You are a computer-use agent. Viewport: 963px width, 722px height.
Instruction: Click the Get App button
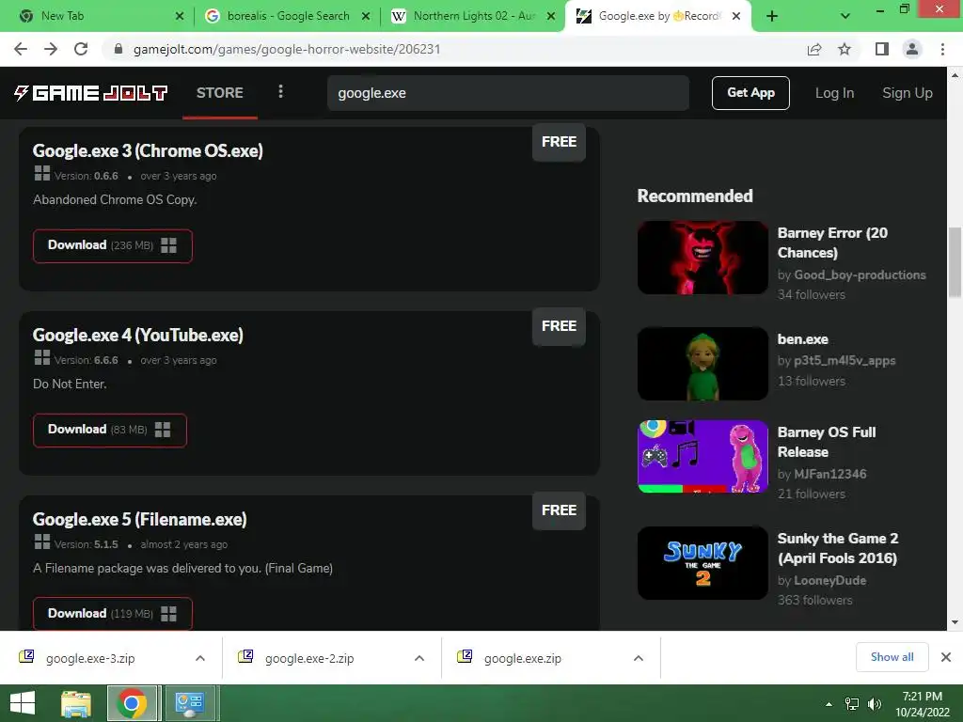click(x=750, y=93)
